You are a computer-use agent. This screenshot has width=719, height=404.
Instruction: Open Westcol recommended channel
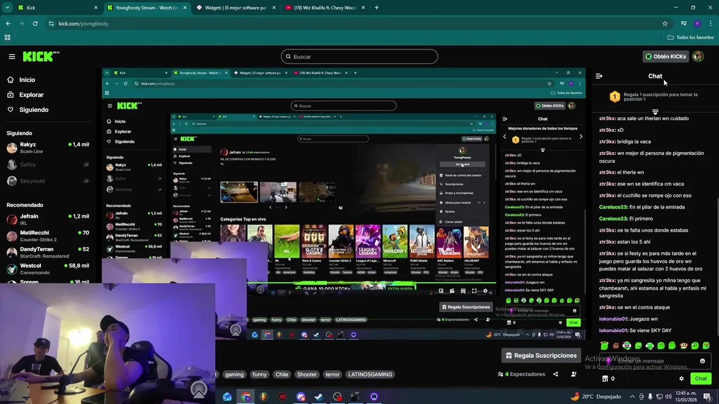(x=48, y=269)
